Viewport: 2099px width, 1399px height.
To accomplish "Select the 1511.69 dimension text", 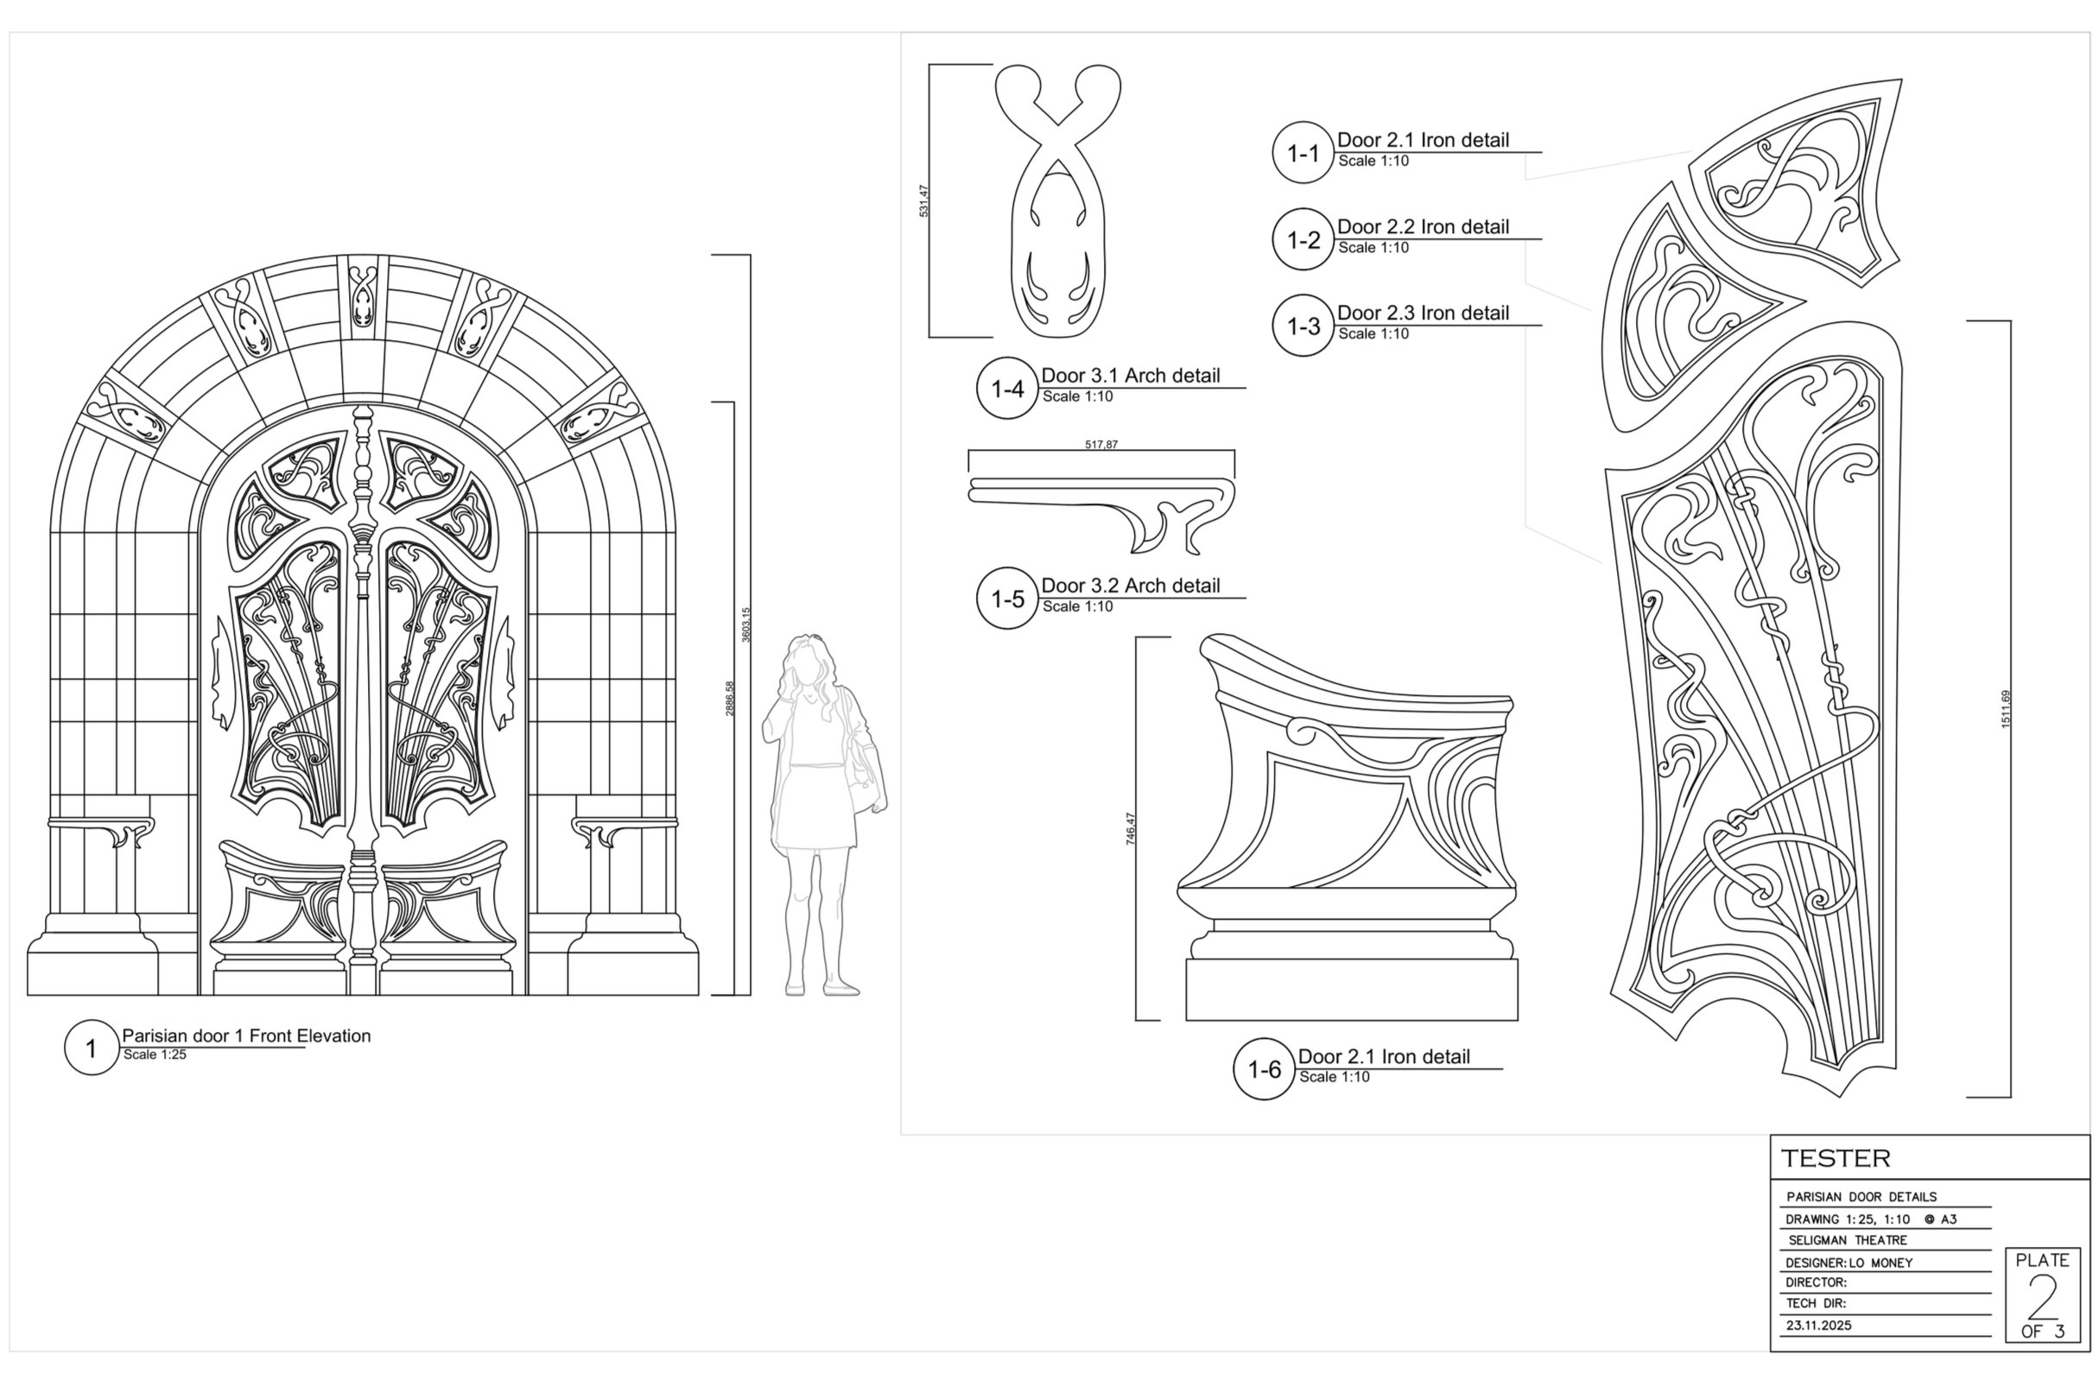I will coord(2006,709).
